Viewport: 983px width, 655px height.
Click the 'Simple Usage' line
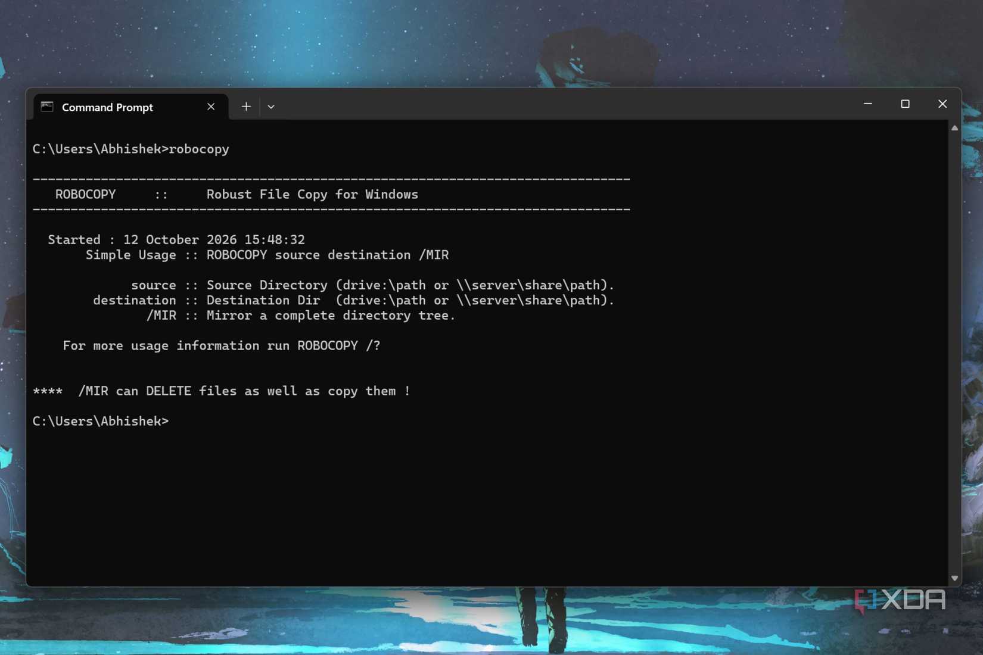(x=267, y=255)
